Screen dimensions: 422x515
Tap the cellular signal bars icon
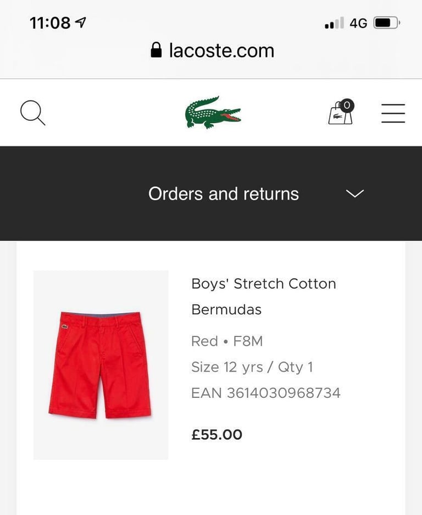click(x=334, y=23)
